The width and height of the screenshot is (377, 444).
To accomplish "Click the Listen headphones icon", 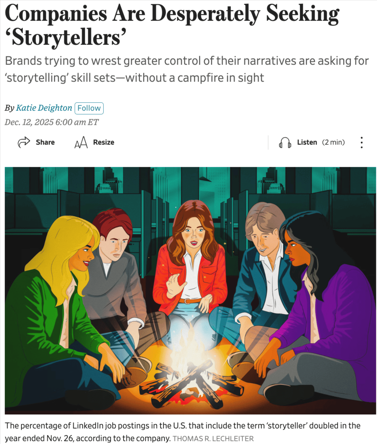I will point(285,143).
